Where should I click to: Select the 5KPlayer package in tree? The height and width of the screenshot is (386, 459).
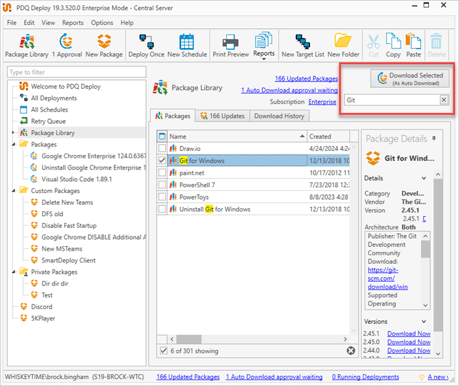[x=43, y=318]
